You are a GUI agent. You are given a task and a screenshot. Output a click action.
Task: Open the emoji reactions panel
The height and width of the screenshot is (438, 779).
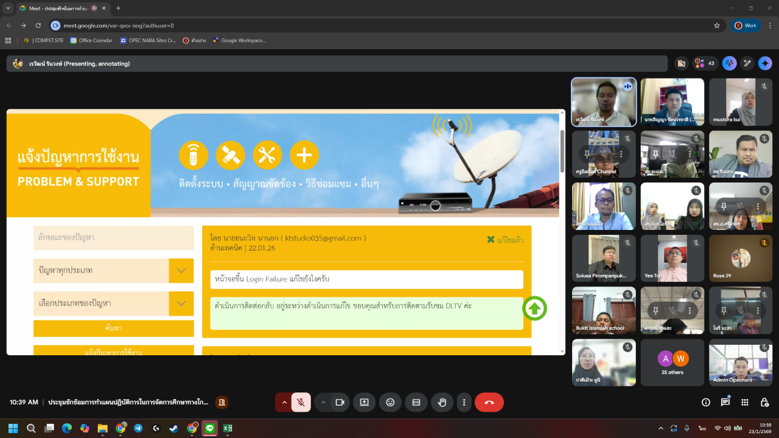coord(390,402)
